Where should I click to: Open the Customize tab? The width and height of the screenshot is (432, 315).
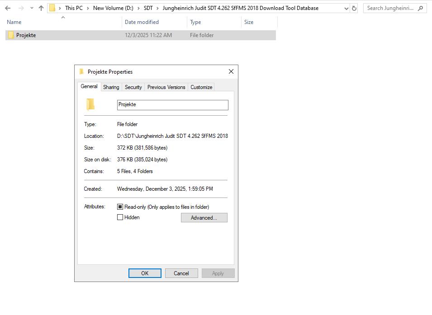click(201, 87)
